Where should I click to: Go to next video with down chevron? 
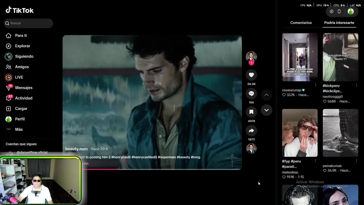coord(266,110)
